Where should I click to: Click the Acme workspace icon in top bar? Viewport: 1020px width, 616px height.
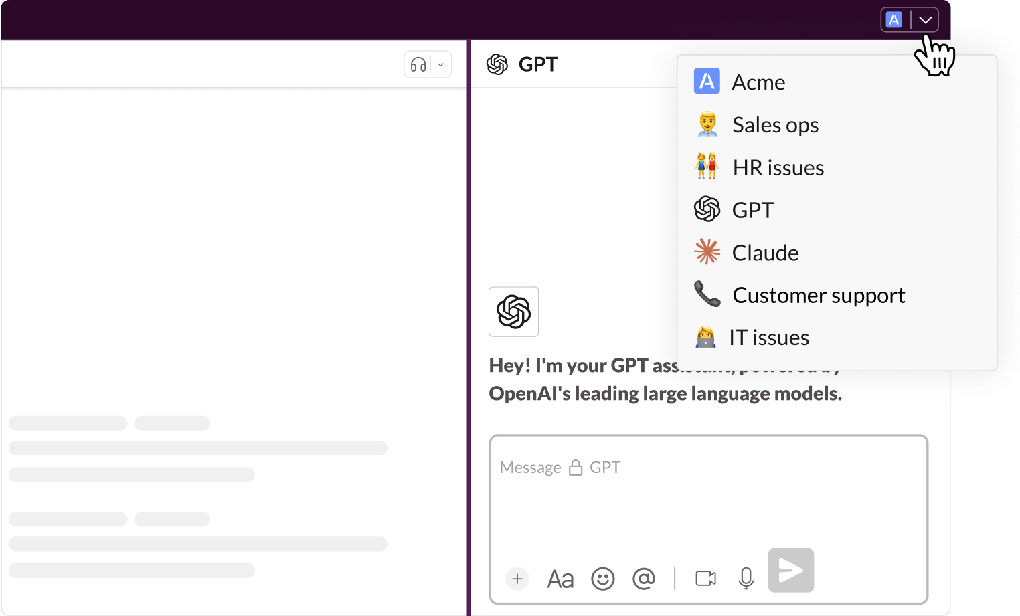894,20
